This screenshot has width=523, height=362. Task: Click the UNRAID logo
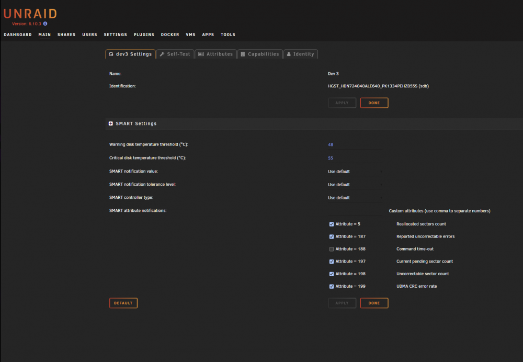tap(30, 14)
